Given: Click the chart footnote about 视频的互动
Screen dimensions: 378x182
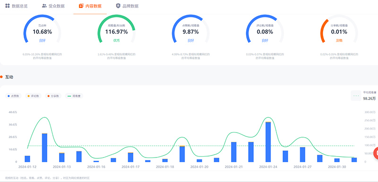Looking at the screenshot, I should coord(47,178).
